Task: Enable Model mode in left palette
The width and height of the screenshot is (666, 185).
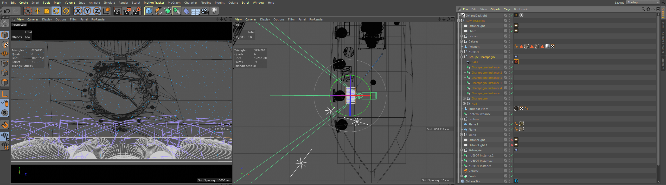Action: click(5, 35)
